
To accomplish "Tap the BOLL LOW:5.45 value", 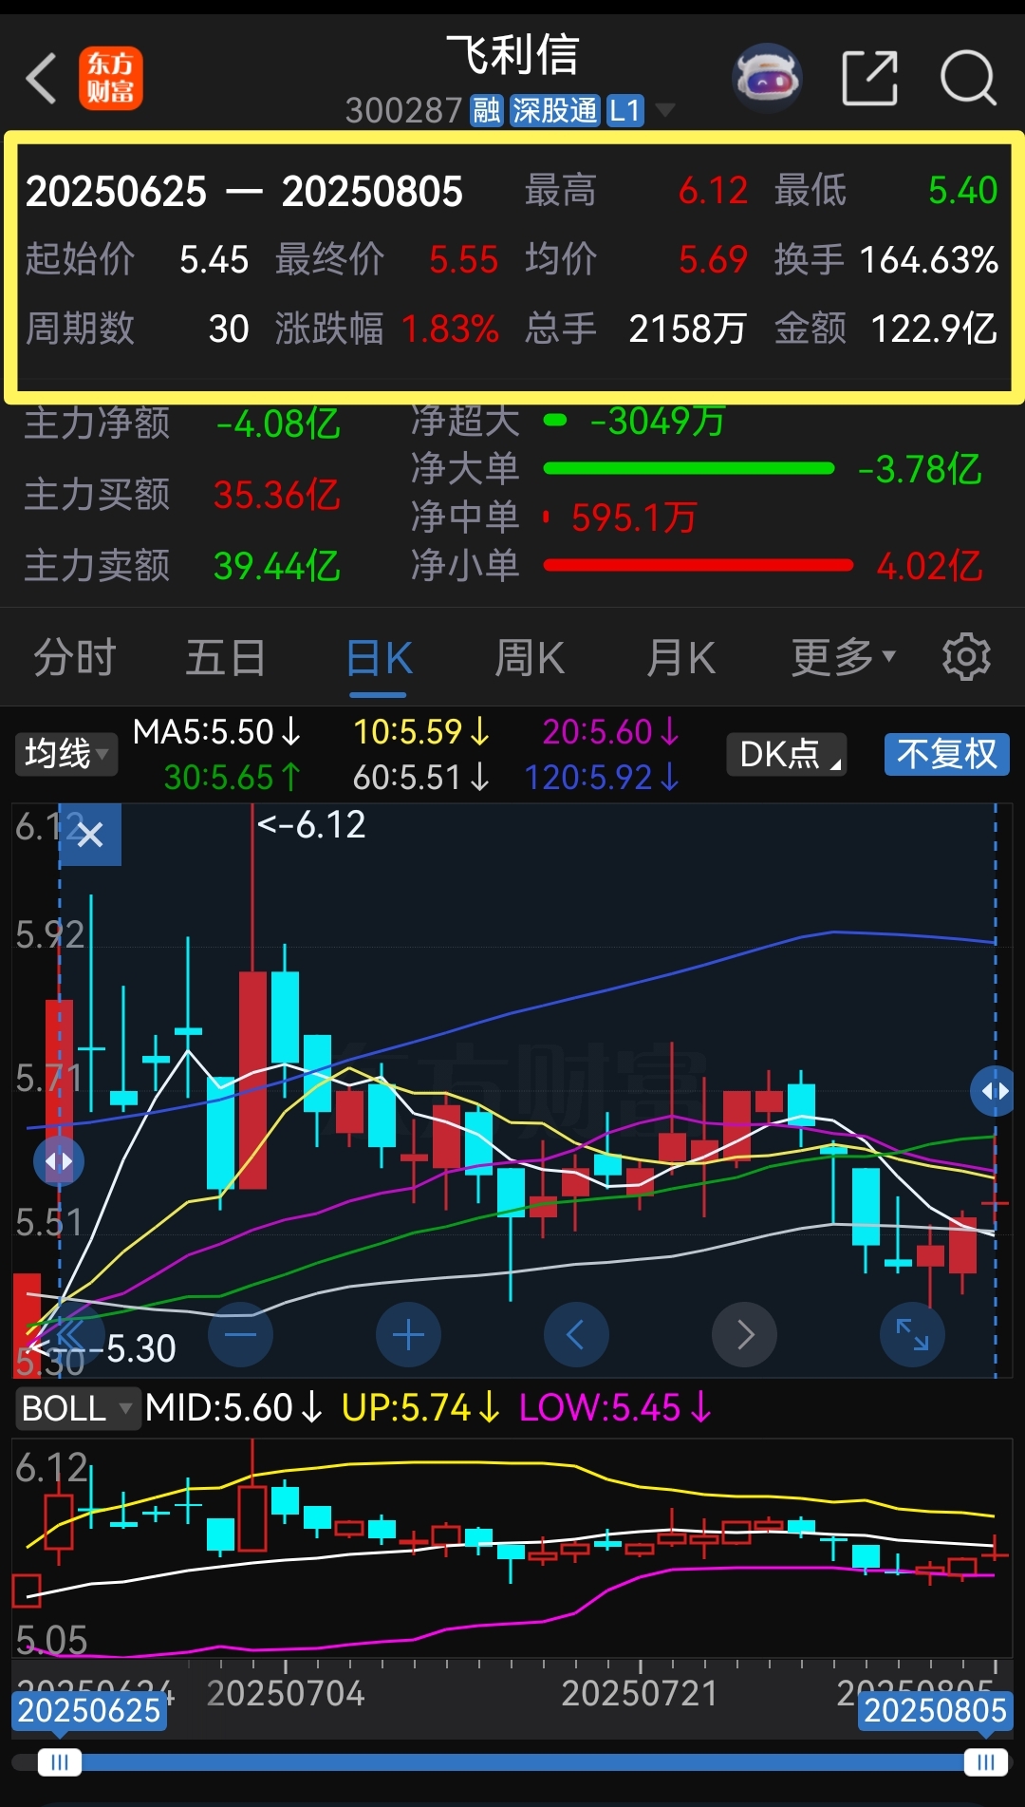I will pos(615,1407).
